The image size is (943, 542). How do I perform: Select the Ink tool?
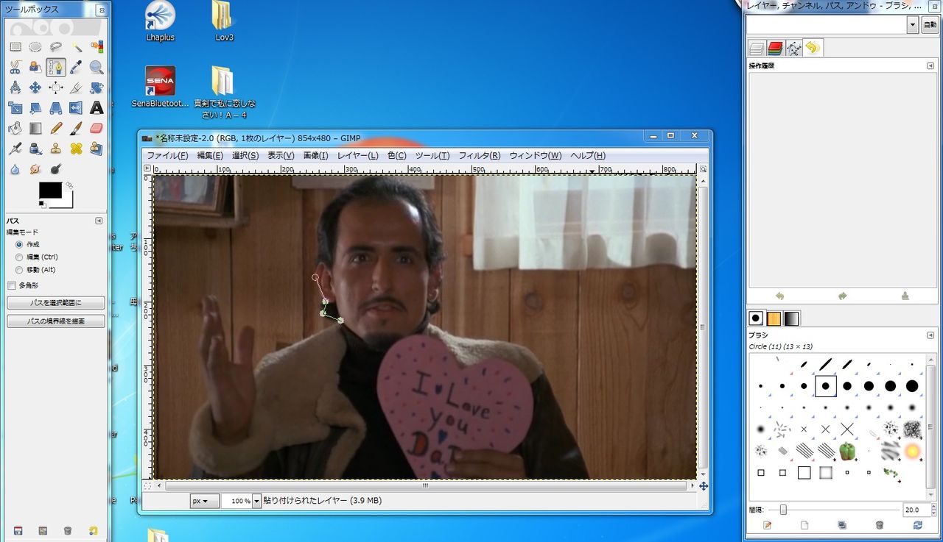(x=35, y=149)
